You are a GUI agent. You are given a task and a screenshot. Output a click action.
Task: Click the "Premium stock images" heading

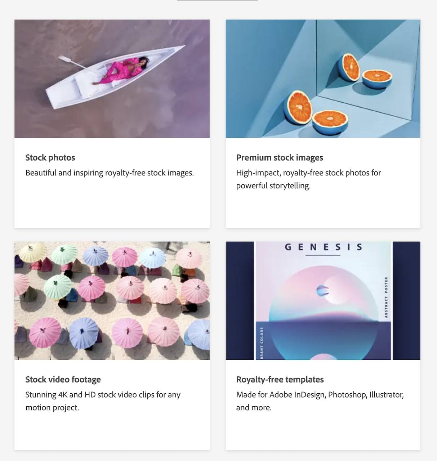[280, 157]
